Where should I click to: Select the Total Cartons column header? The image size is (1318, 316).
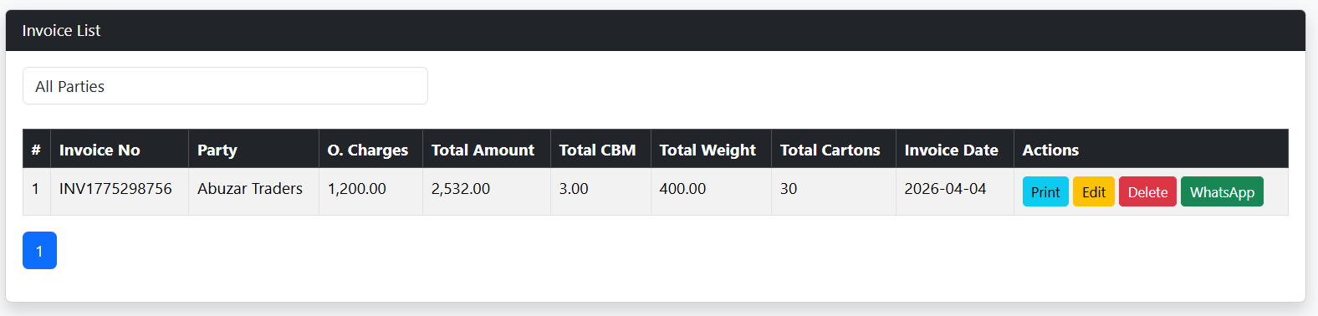click(x=830, y=150)
